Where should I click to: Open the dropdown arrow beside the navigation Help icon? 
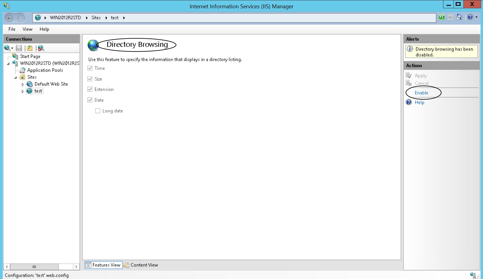point(477,17)
